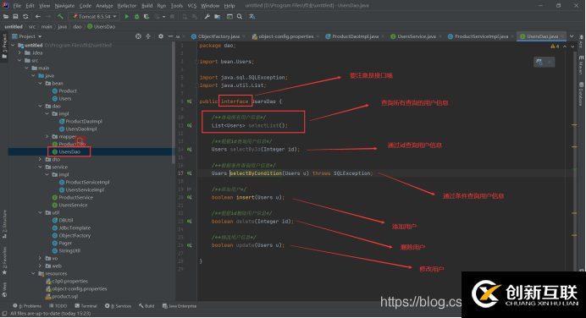This screenshot has height=318, width=586.
Task: Navigate back with the left arrow
Action: click(x=38, y=16)
